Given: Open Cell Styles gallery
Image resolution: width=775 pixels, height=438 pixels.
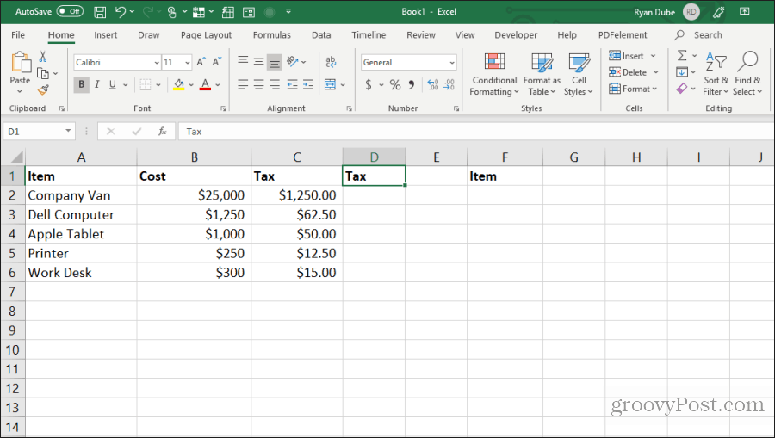Looking at the screenshot, I should (579, 74).
